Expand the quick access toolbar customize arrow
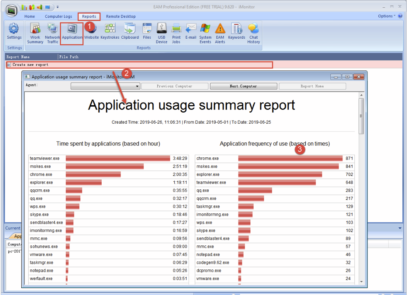This screenshot has width=407, height=295. click(x=58, y=7)
